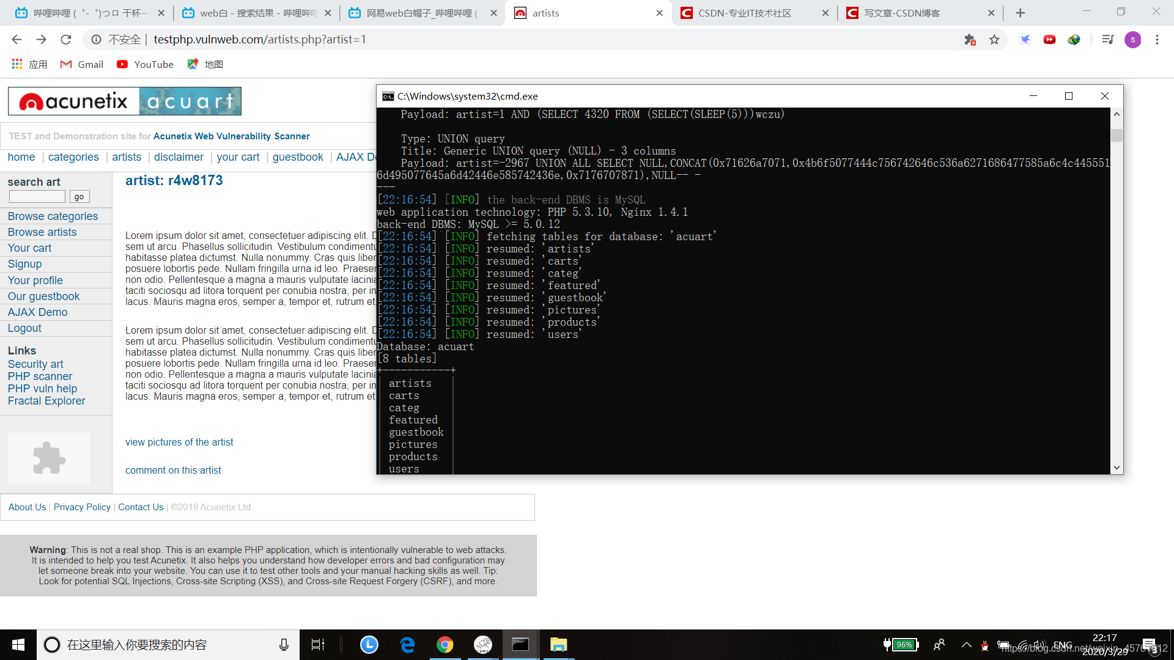Open Chrome's three-dot menu
Viewport: 1174px width, 660px height.
1157,40
